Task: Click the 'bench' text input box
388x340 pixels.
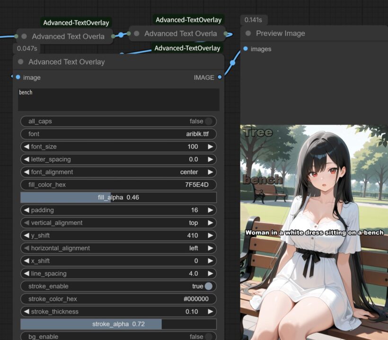Action: point(118,100)
